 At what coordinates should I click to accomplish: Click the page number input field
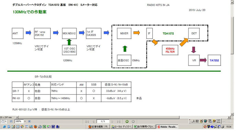[x=103, y=121]
